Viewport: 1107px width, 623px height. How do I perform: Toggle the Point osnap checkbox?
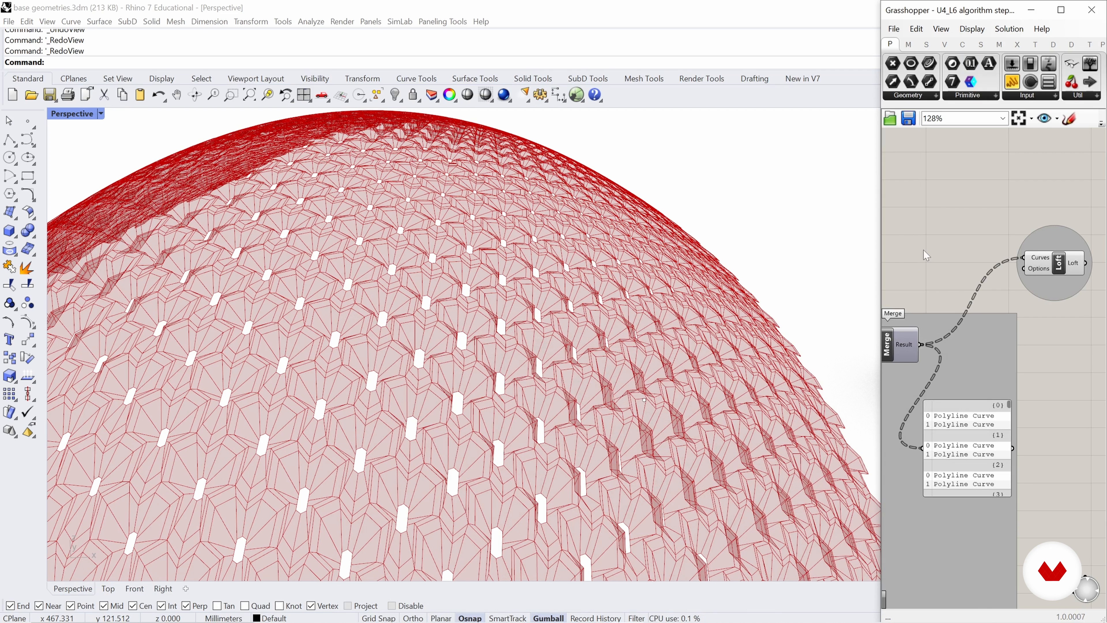coord(70,605)
